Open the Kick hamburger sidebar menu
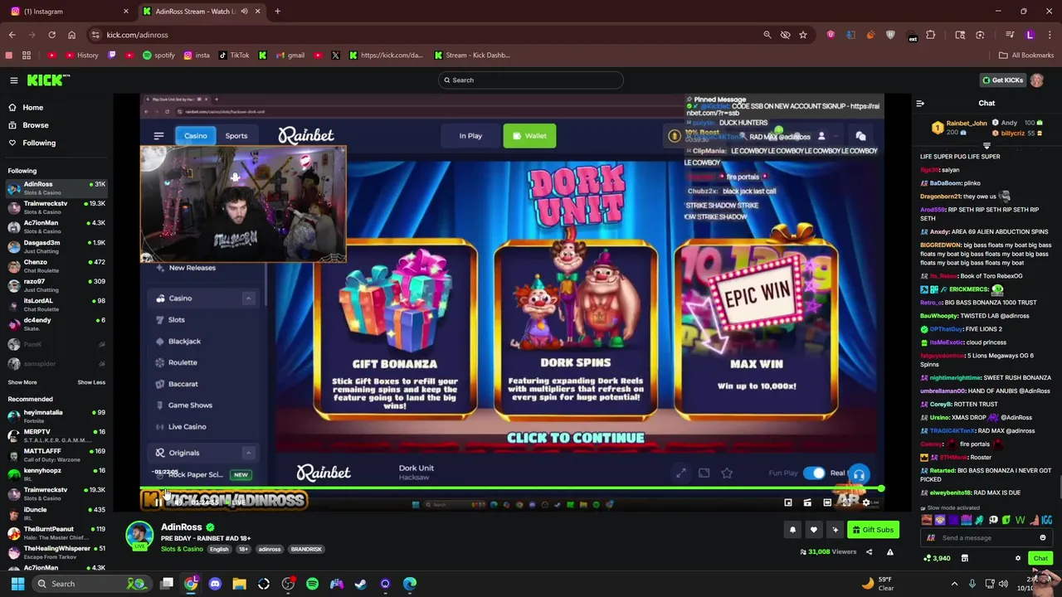The width and height of the screenshot is (1062, 597). (x=14, y=80)
